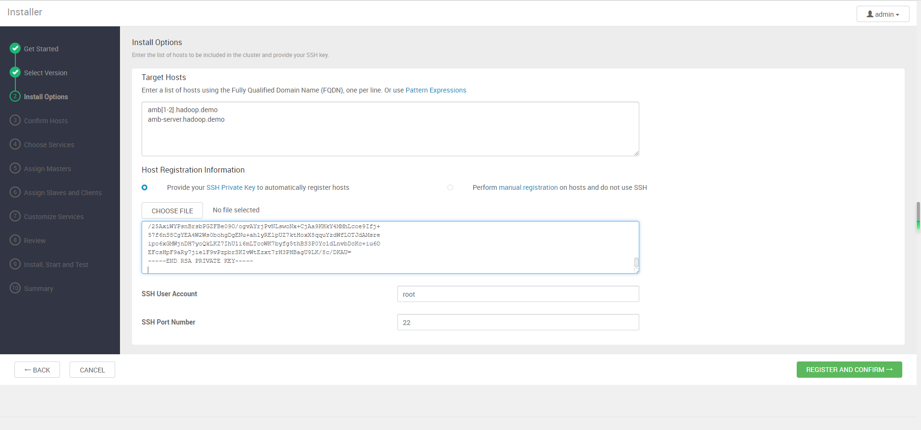Click the SSH User Account input field
Image resolution: width=921 pixels, height=430 pixels.
click(518, 294)
